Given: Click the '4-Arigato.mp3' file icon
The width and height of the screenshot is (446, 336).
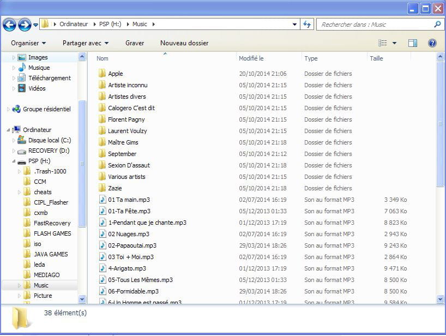Looking at the screenshot, I should point(103,268).
